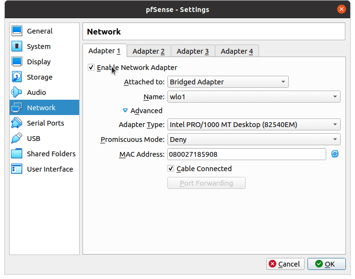The width and height of the screenshot is (355, 279).
Task: Expand the Name dropdown showing wlo1
Action: pos(254,97)
